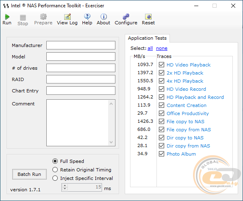Select the Retain Original Timing radio button
The image size is (243, 201).
click(x=55, y=170)
